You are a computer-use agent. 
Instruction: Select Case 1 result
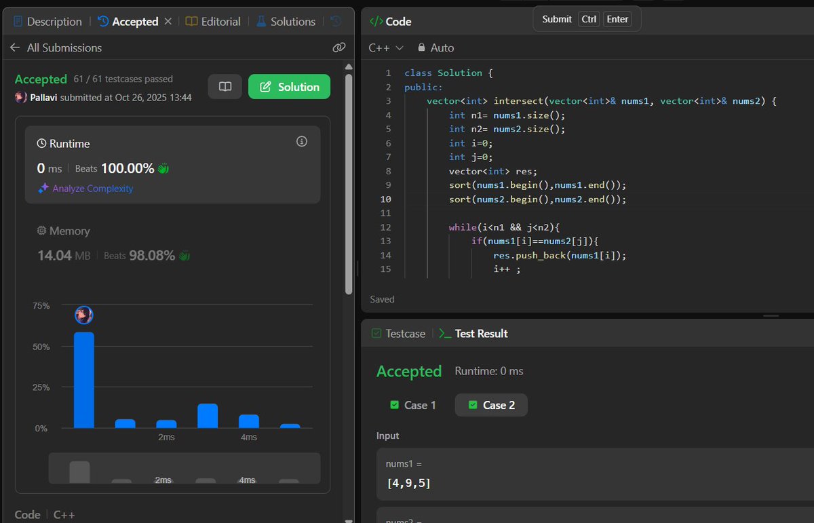413,405
